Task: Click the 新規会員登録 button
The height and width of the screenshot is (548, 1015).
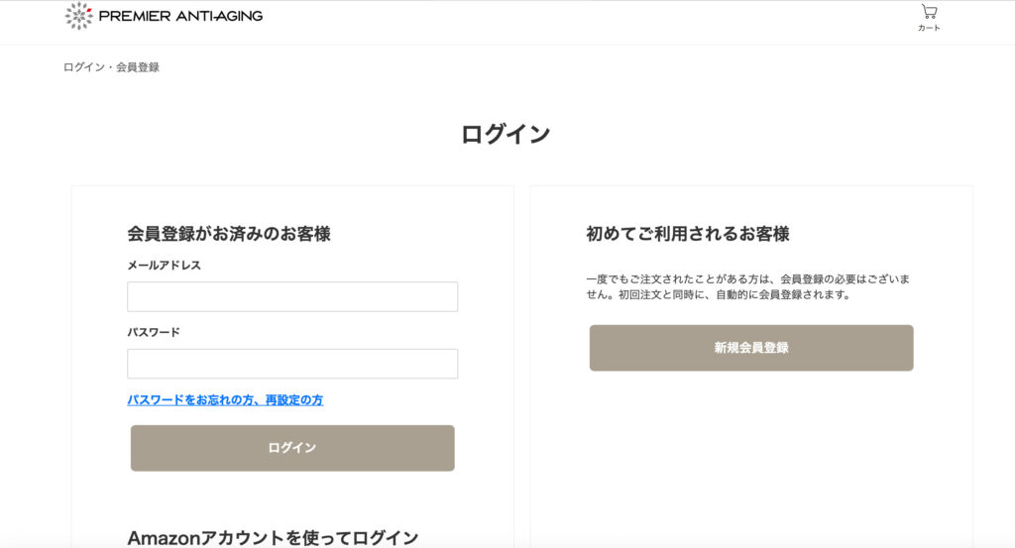Action: click(x=751, y=348)
